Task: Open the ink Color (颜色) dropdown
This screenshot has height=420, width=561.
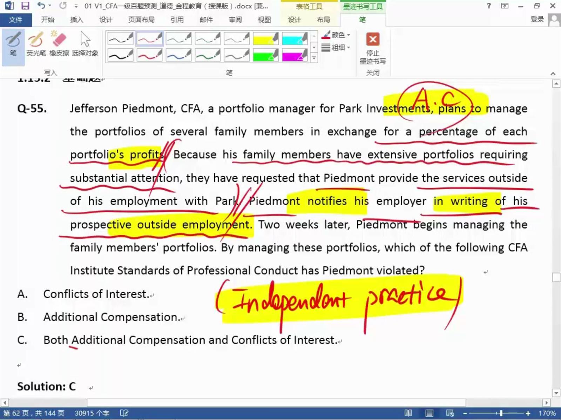Action: tap(336, 35)
